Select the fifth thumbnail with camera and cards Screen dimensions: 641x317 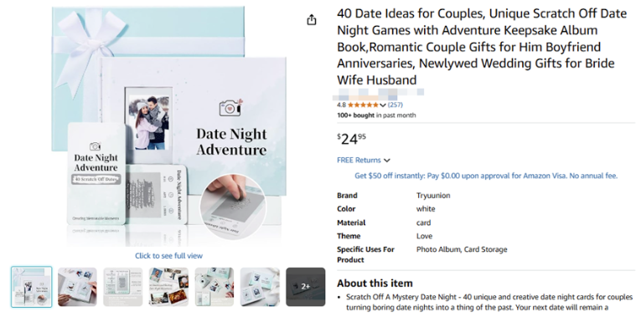[x=215, y=287]
